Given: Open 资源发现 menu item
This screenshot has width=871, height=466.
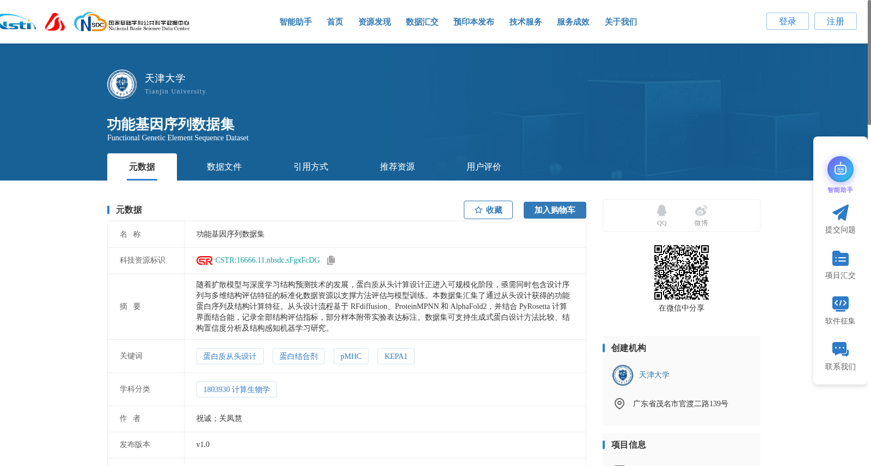Looking at the screenshot, I should [375, 22].
